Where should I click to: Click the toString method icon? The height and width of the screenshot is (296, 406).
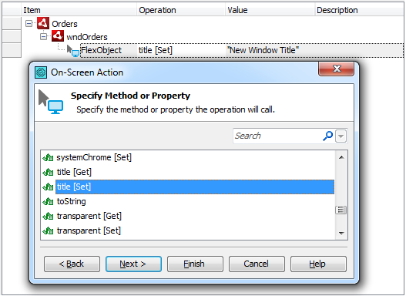(48, 201)
